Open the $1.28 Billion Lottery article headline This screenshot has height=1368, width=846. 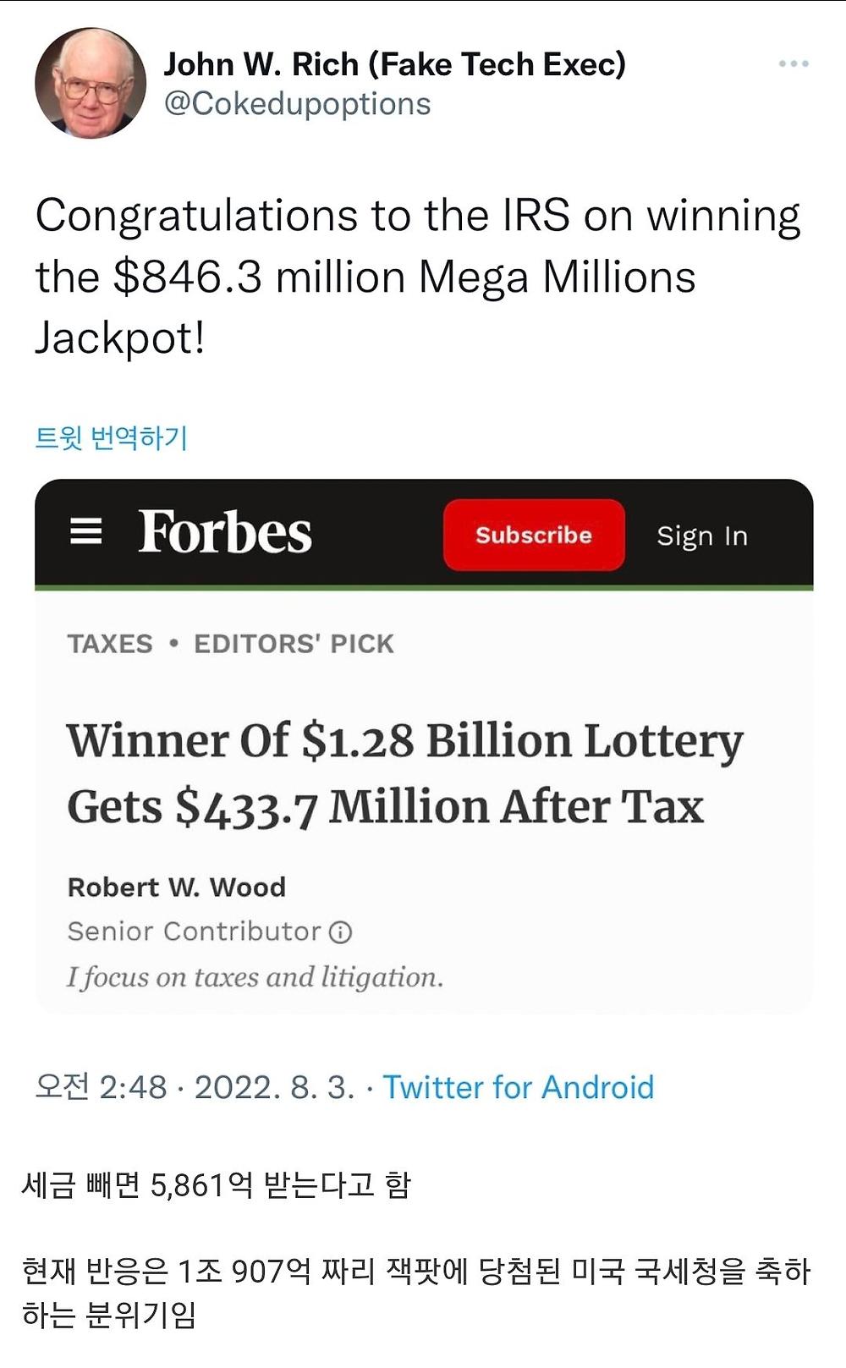(404, 773)
